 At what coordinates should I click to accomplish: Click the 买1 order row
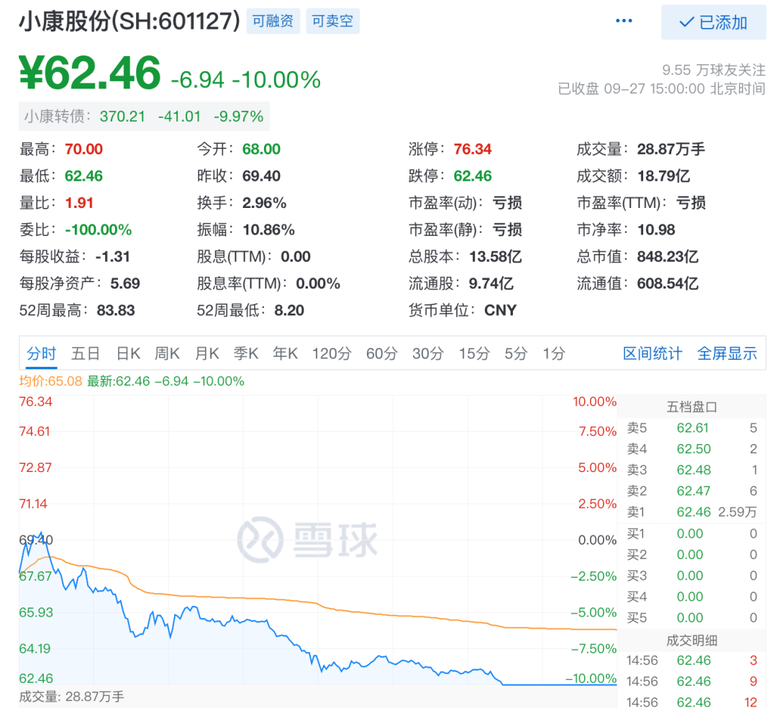coord(692,534)
